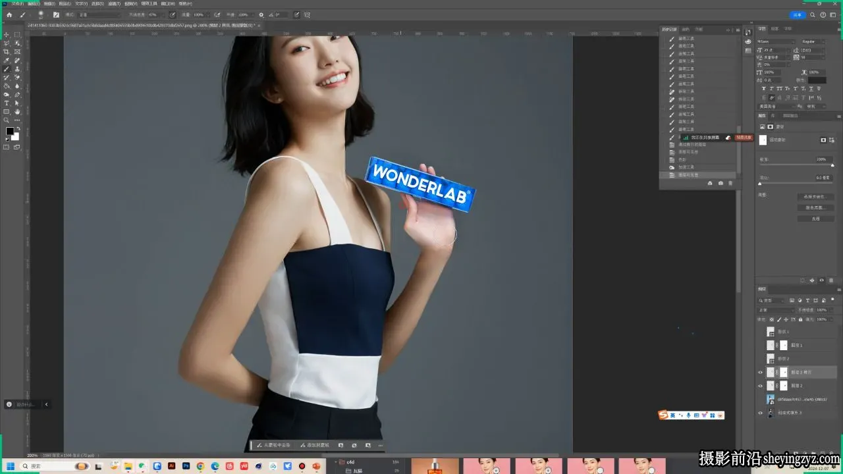Open the Regular font style dropdown
Screen dimensions: 843x474
coord(814,41)
